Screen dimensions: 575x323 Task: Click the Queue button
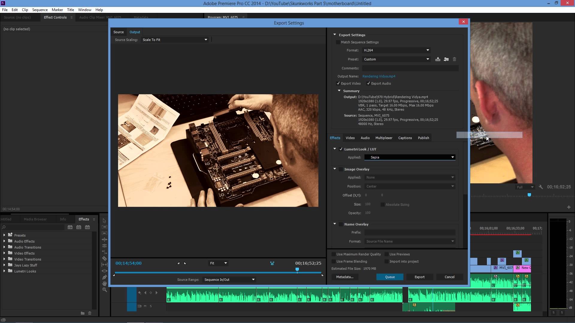[x=390, y=277]
